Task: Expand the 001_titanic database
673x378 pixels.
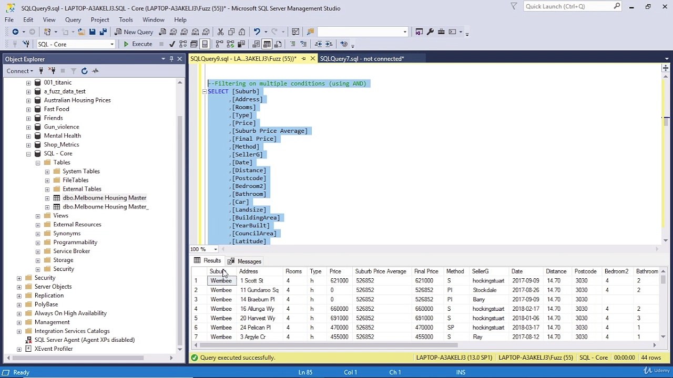Action: click(28, 83)
